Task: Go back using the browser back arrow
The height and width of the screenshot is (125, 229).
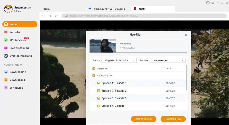Action: (x=44, y=16)
